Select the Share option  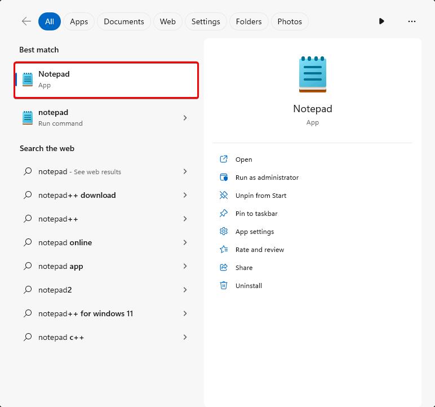pyautogui.click(x=244, y=268)
